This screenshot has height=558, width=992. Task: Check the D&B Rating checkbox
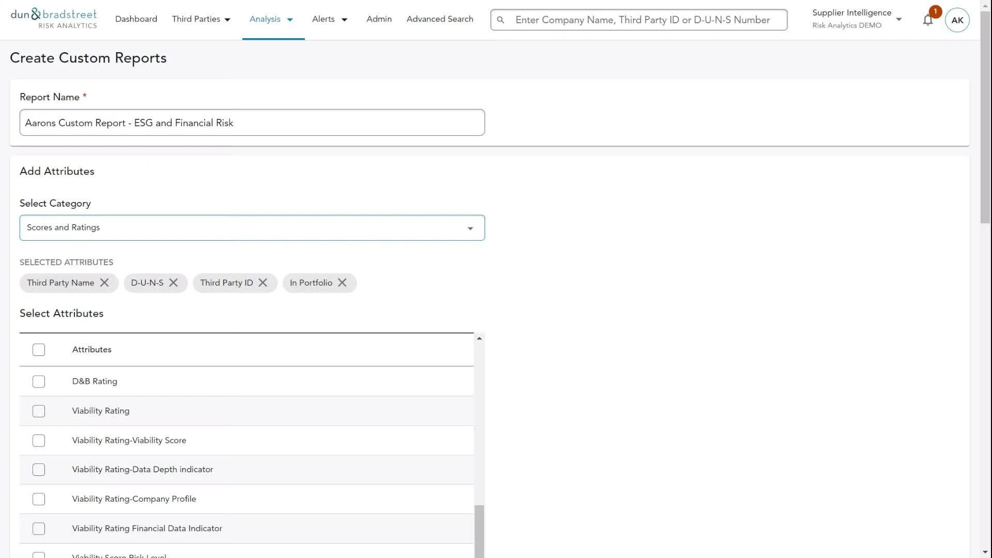pyautogui.click(x=39, y=381)
